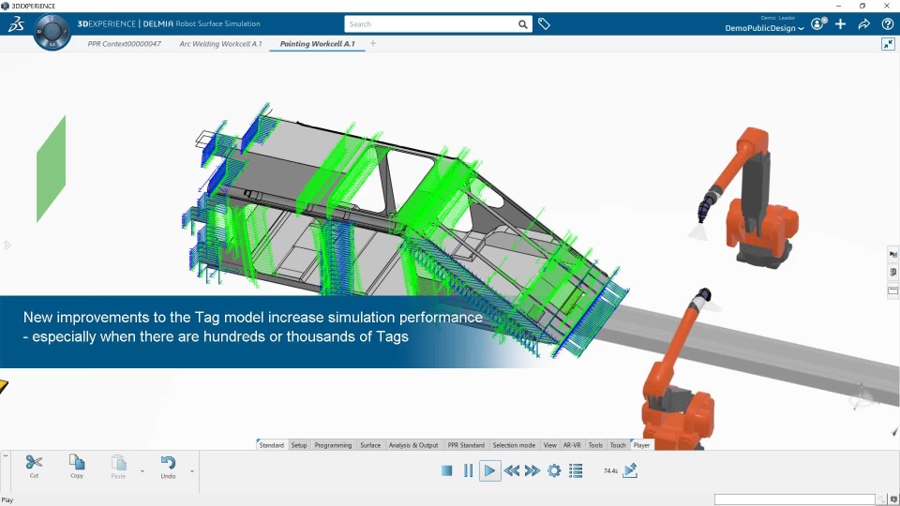Click the Undo tool
Viewport: 900px width, 506px height.
pyautogui.click(x=168, y=467)
